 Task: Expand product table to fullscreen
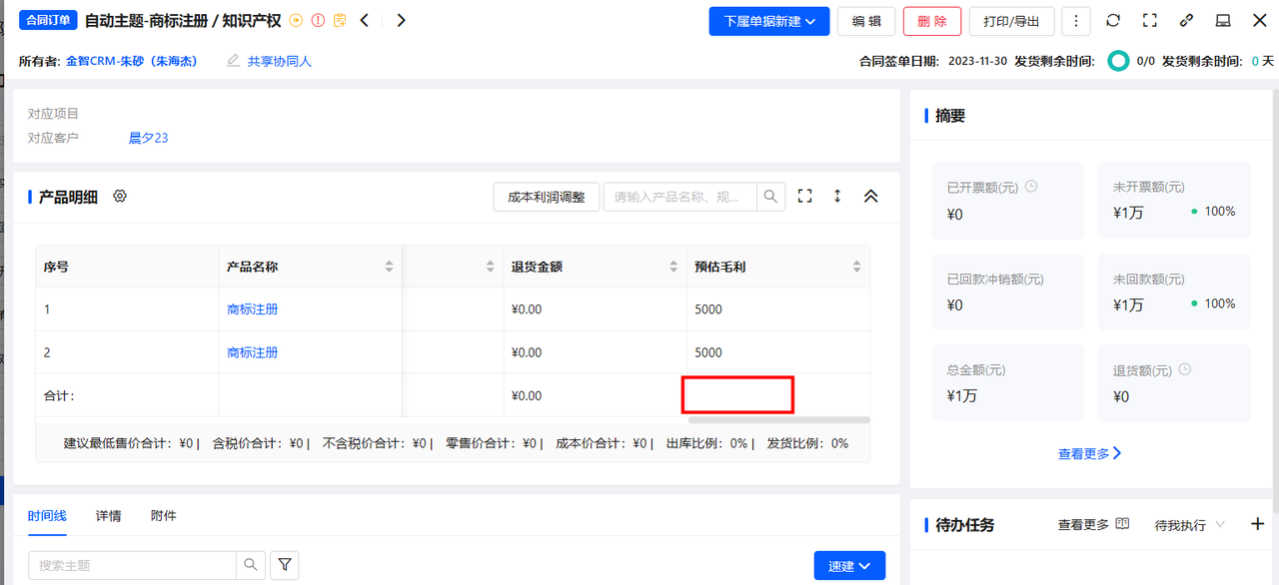click(805, 197)
